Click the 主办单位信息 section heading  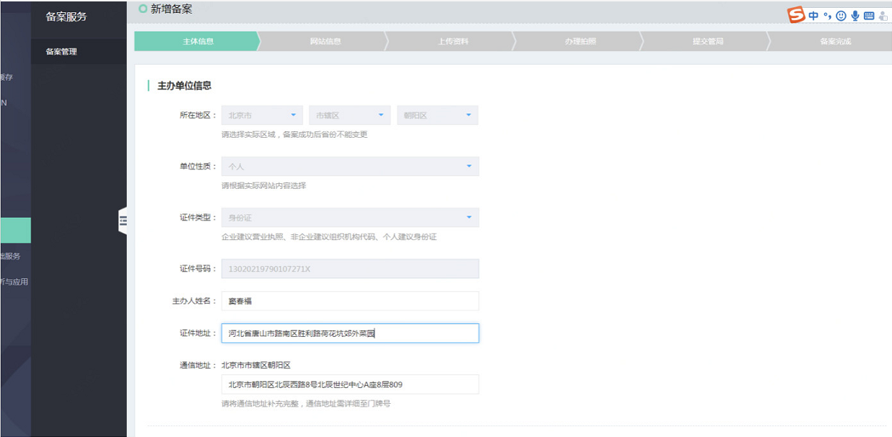pos(184,86)
